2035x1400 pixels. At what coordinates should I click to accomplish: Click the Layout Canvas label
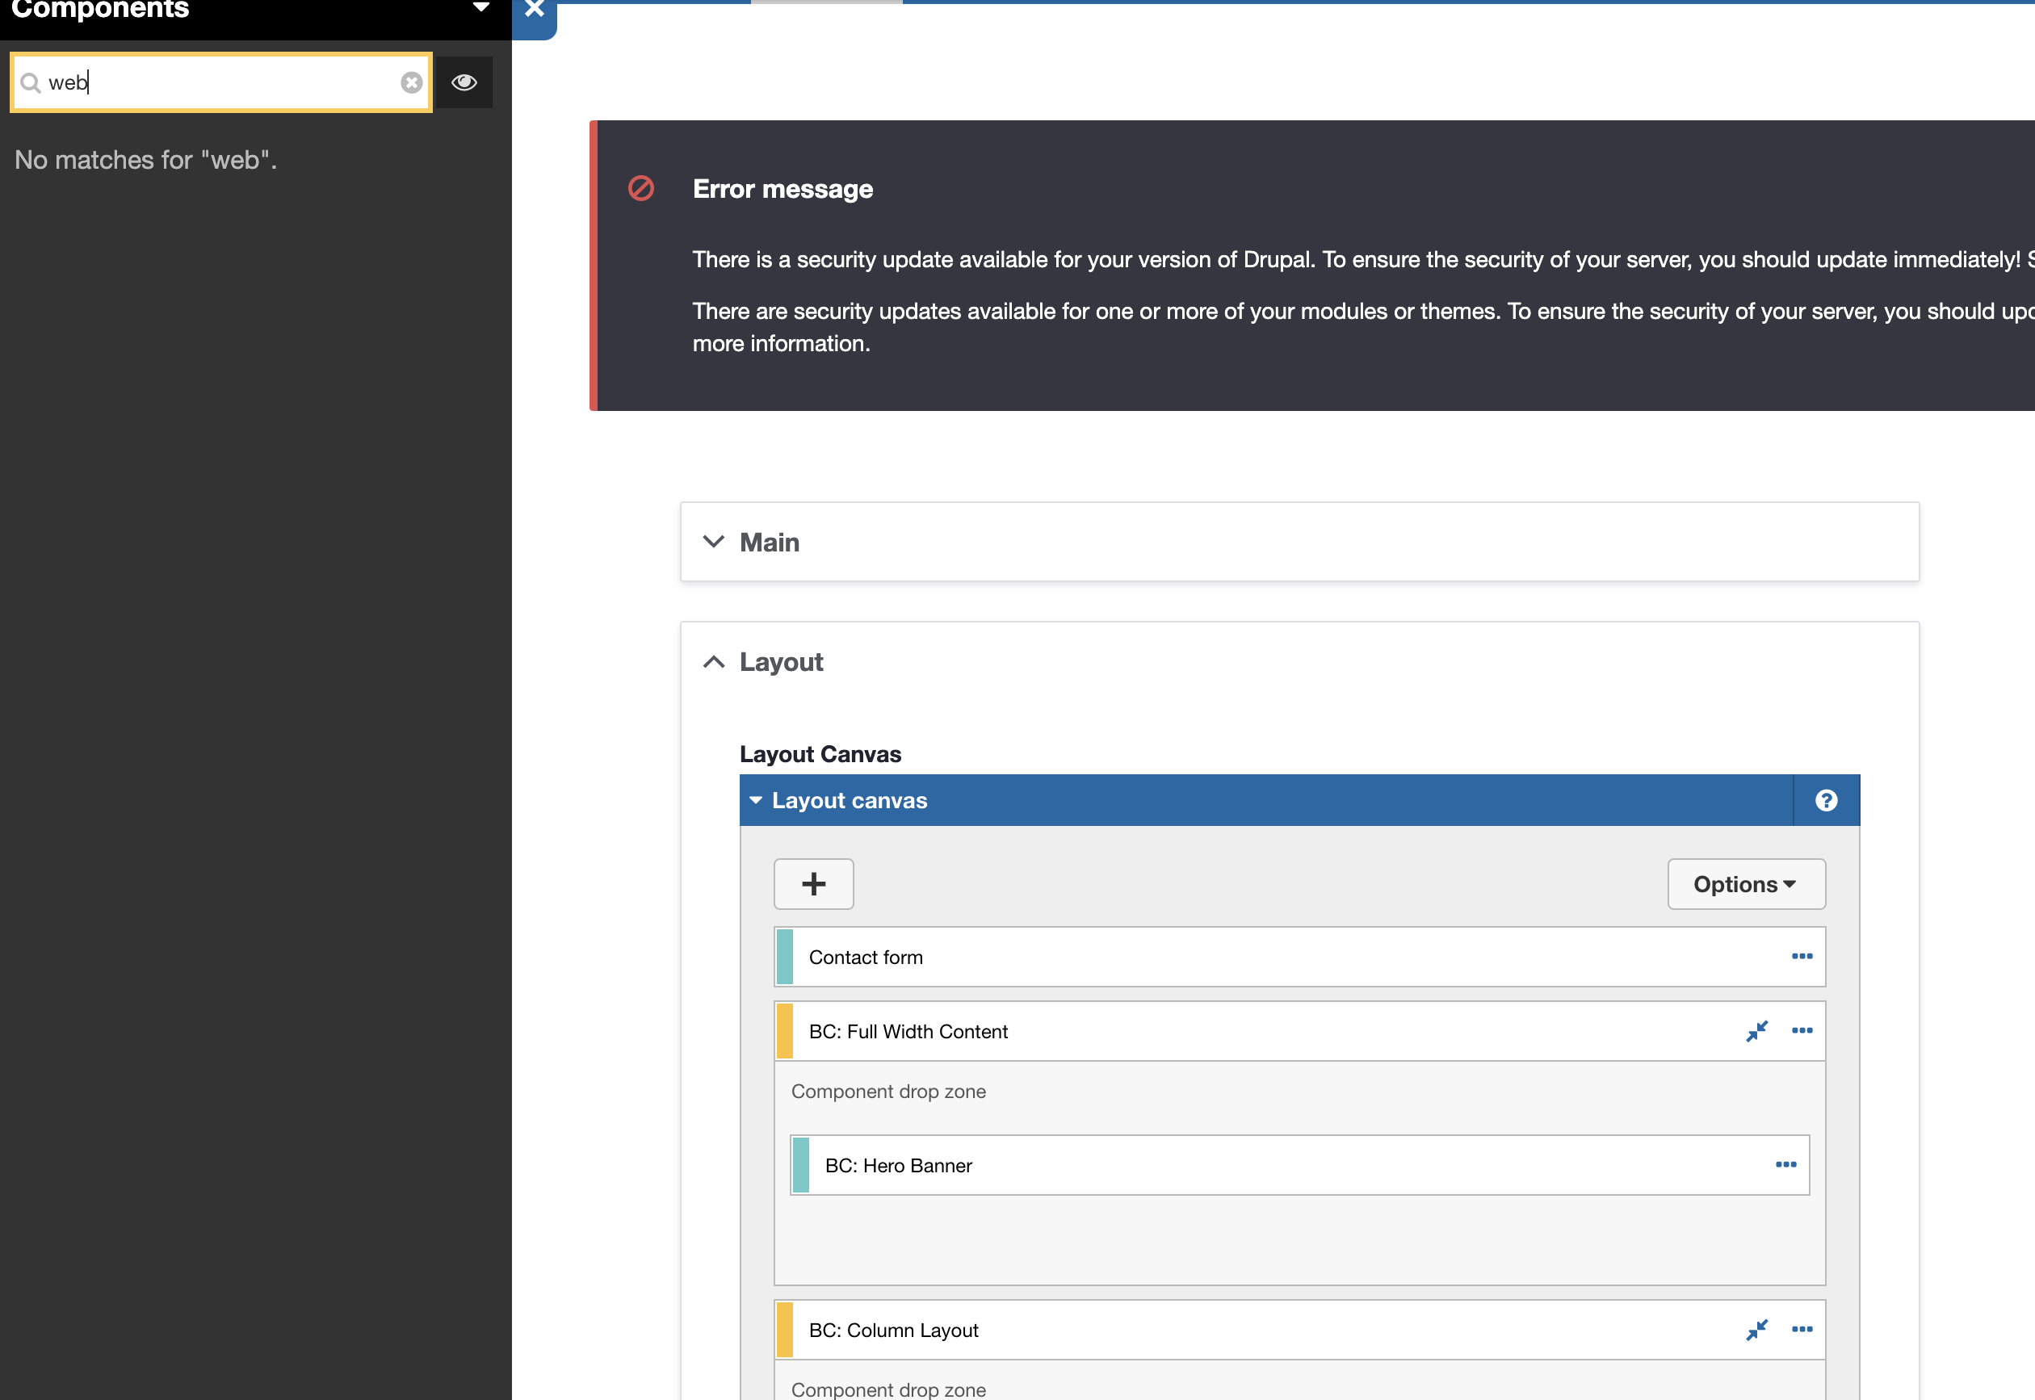tap(820, 753)
